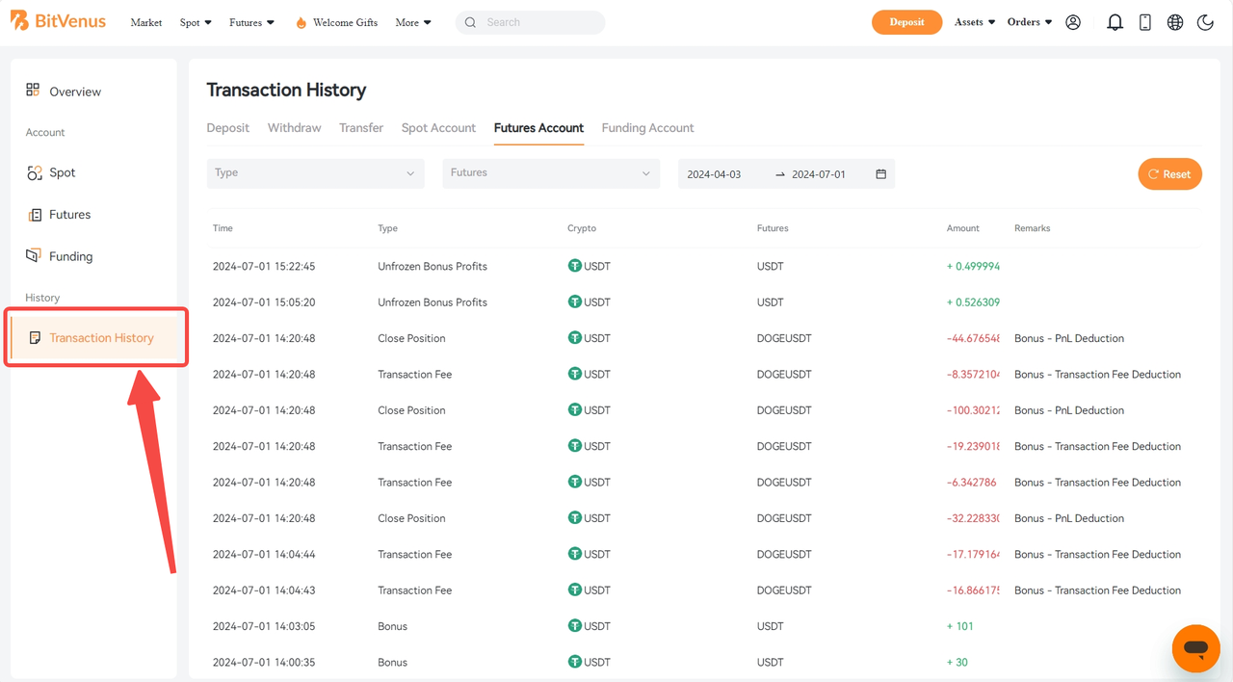Open Futures in the sidebar
This screenshot has height=682, width=1233.
coord(70,215)
